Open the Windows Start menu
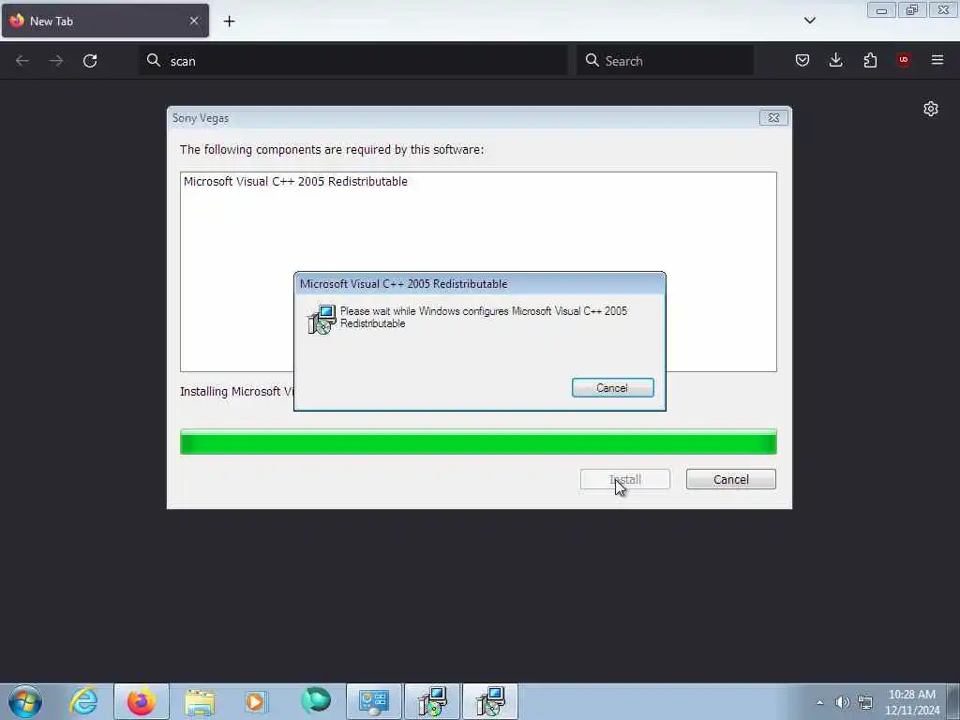 point(25,701)
